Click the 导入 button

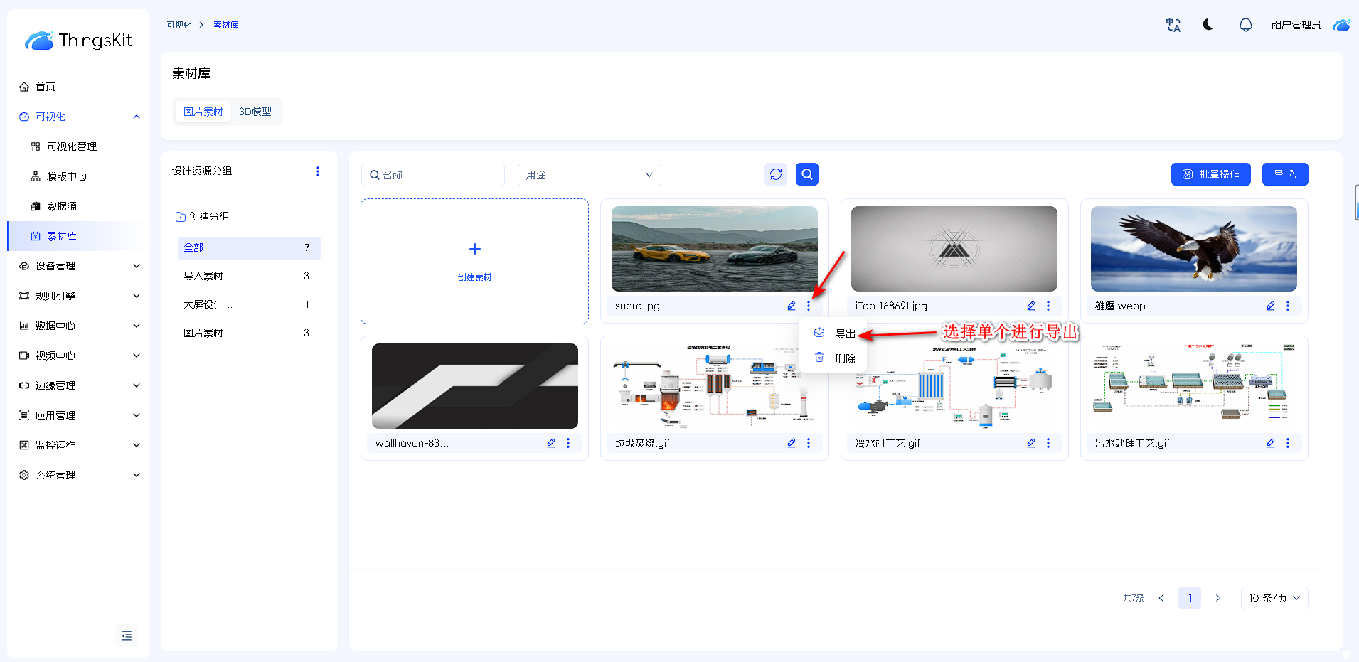pyautogui.click(x=1284, y=174)
